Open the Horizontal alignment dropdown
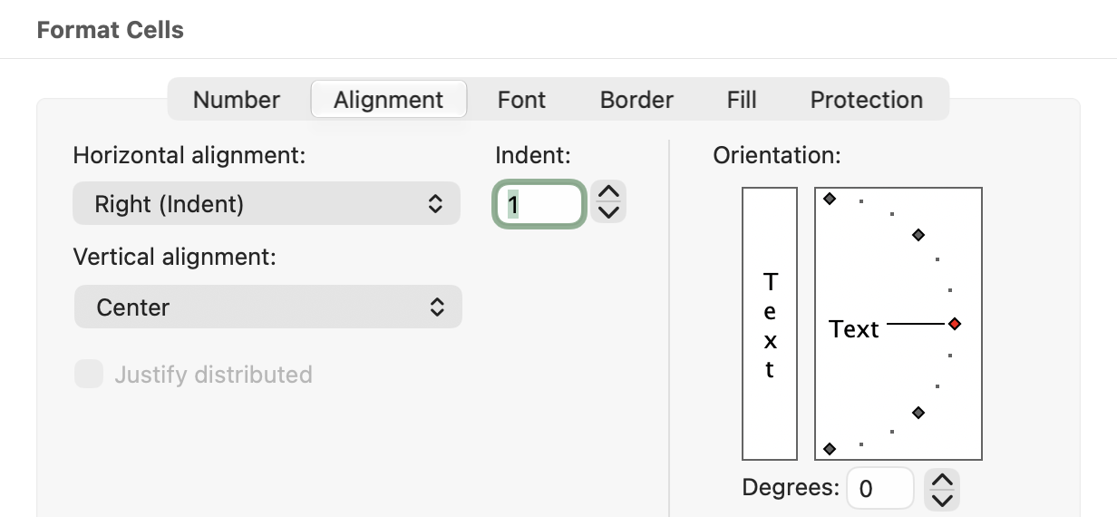Screen dimensions: 1117x517 tap(267, 204)
